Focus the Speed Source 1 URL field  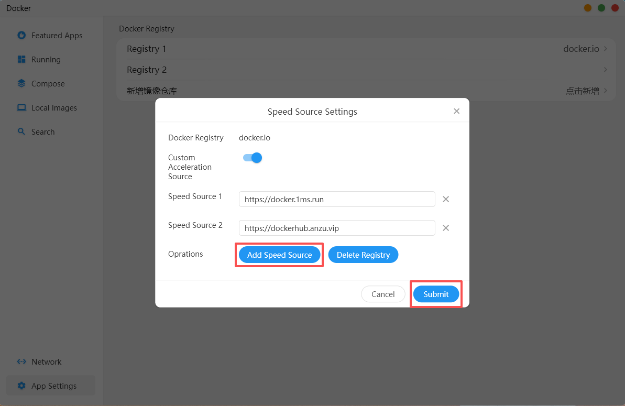point(337,199)
